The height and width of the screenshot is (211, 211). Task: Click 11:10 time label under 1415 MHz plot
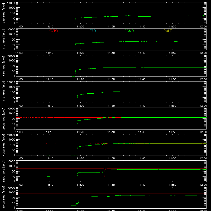50,106
